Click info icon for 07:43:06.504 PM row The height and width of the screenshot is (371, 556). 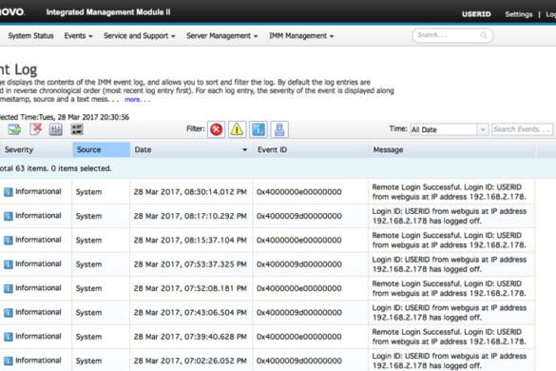point(9,313)
